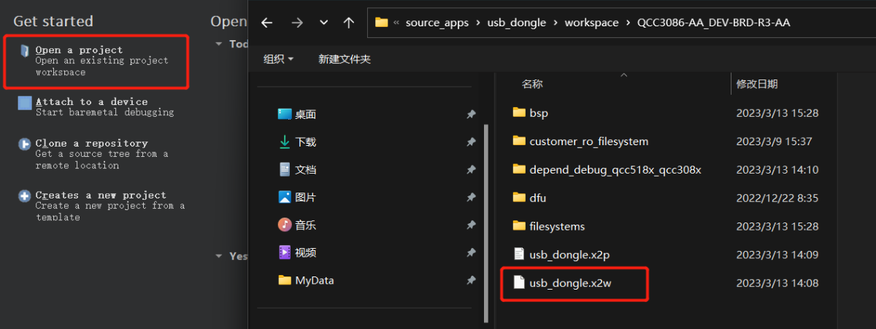Navigate up one folder level
Viewport: 876px width, 329px height.
coord(349,23)
